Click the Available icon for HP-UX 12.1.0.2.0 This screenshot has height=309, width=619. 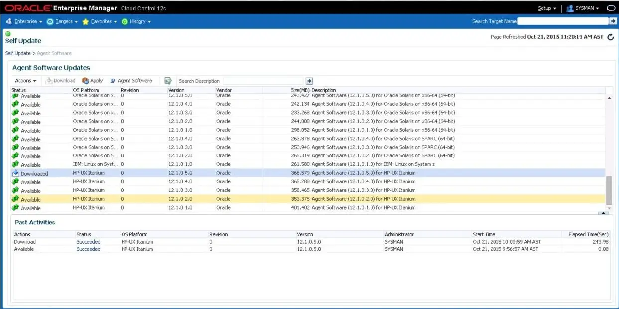pos(15,199)
